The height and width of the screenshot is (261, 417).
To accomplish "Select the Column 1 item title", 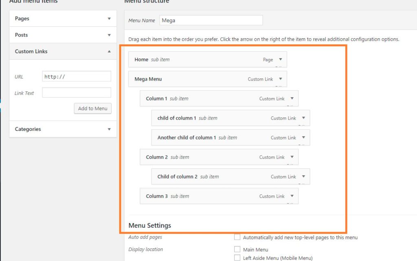I will 156,98.
